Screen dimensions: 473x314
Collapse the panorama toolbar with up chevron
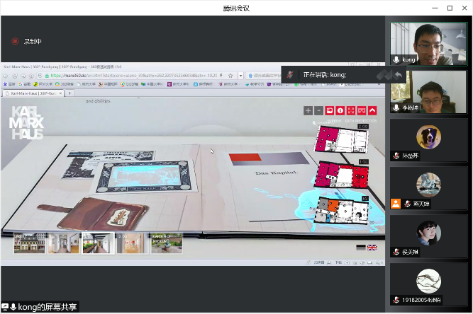tap(372, 110)
